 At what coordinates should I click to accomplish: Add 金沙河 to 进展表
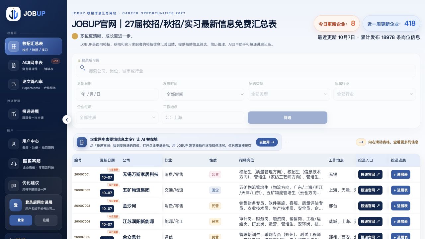[x=401, y=206]
